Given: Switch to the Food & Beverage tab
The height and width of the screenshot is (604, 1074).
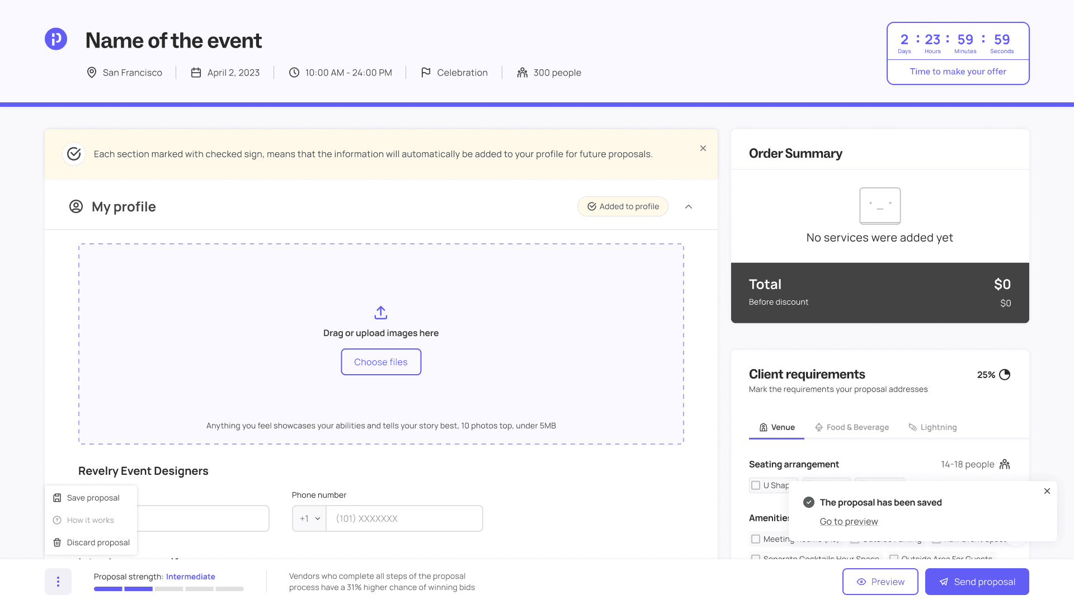Looking at the screenshot, I should [x=852, y=427].
